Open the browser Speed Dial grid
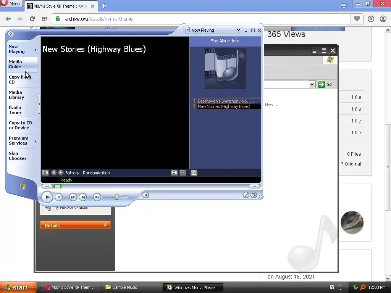391x293 pixels. 45,19
